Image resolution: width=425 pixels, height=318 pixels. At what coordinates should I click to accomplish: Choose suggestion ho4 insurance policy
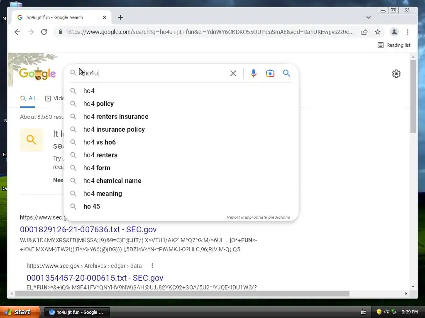point(181,130)
